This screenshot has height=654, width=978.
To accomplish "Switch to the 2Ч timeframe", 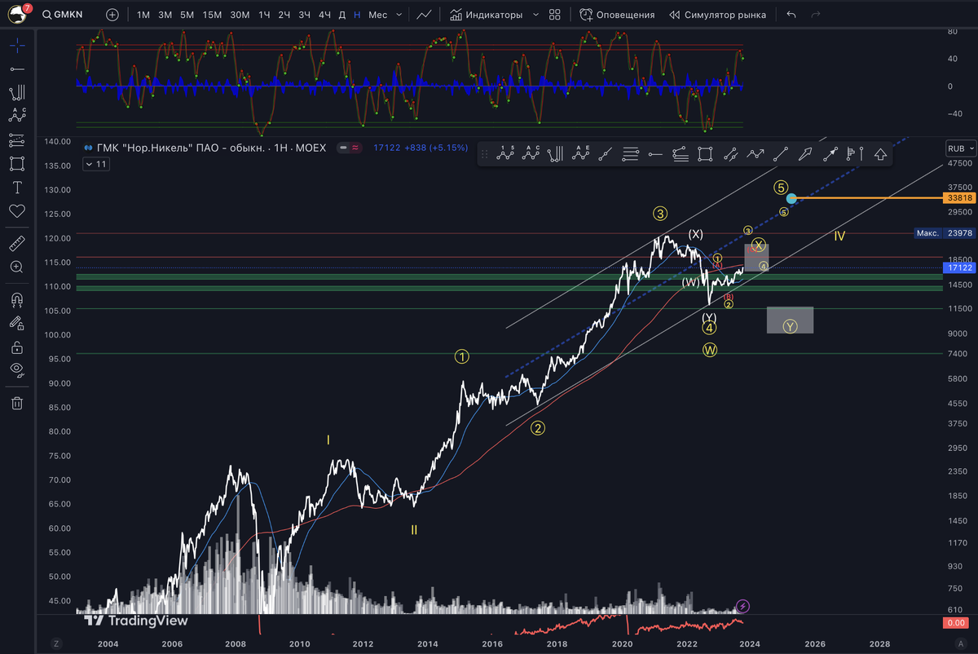I will tap(284, 15).
